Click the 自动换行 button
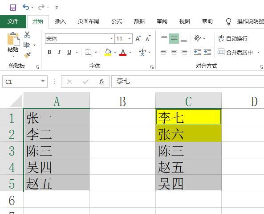264x214 pixels. click(x=233, y=38)
